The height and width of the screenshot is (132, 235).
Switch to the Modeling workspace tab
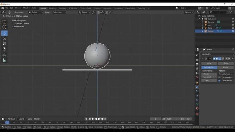53,8
